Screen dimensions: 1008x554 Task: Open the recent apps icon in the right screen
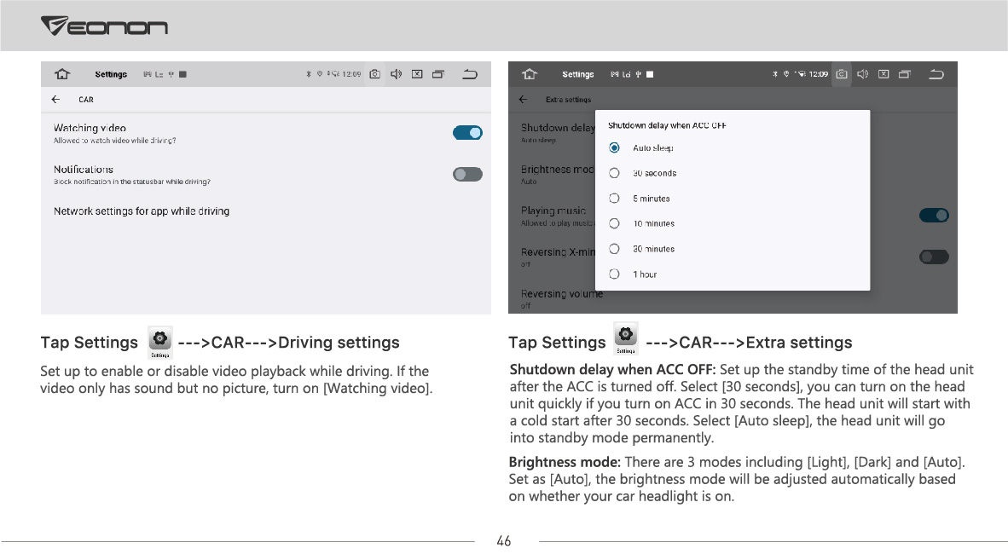905,74
